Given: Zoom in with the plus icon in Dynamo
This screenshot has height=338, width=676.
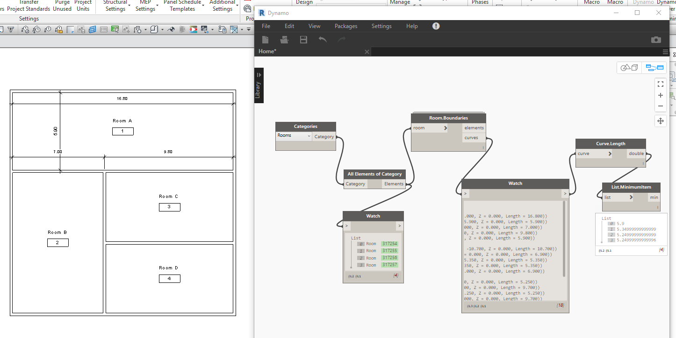Looking at the screenshot, I should tap(661, 95).
